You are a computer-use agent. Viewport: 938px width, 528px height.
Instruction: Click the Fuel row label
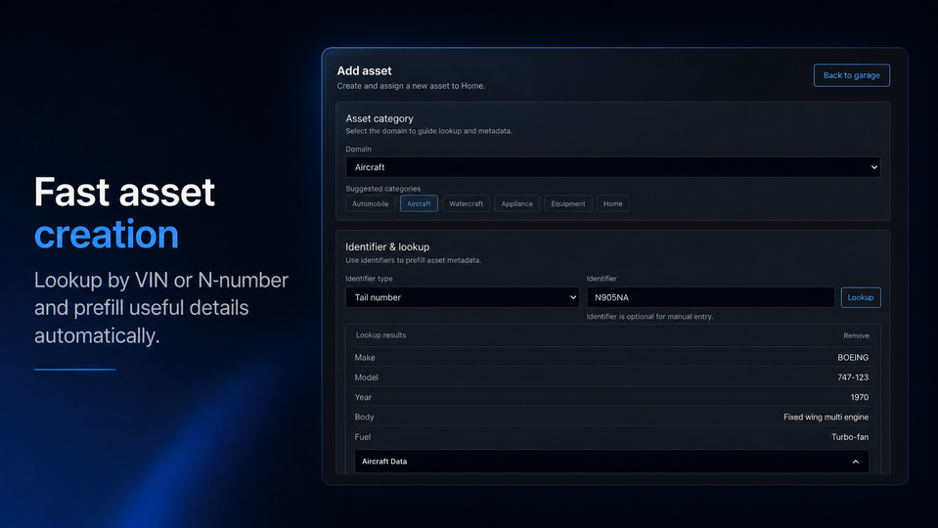362,437
